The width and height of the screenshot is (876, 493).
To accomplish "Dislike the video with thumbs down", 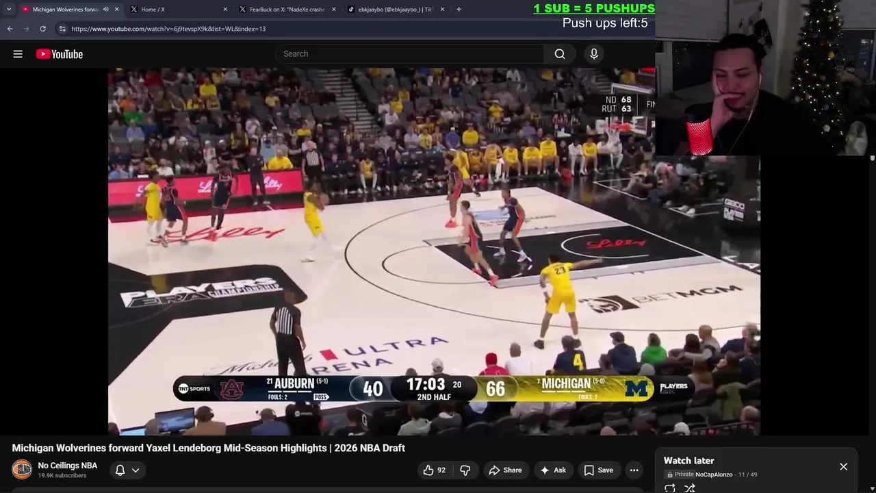I will pyautogui.click(x=465, y=470).
